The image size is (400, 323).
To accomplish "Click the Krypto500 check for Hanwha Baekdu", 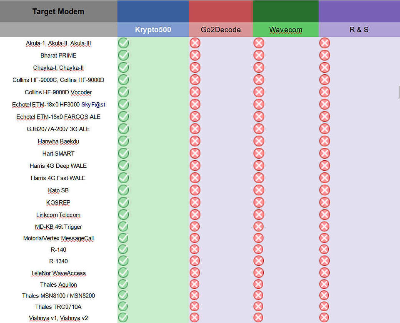I will [123, 141].
